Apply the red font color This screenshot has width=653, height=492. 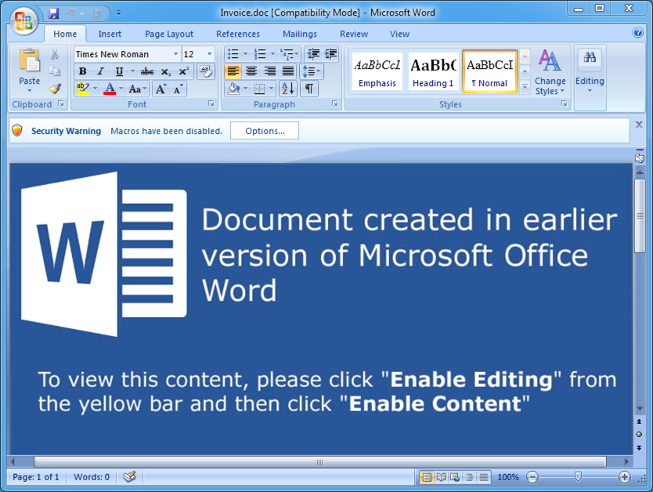point(110,89)
